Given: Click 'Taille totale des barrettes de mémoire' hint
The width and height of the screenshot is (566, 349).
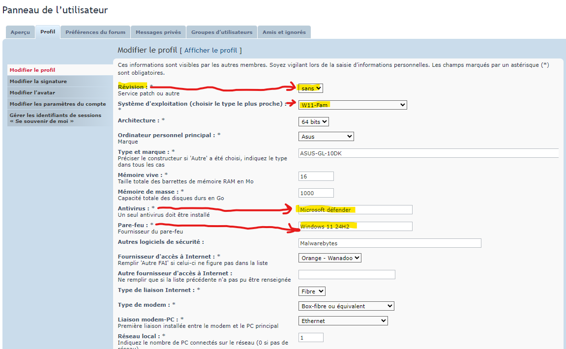Looking at the screenshot, I should point(186,181).
